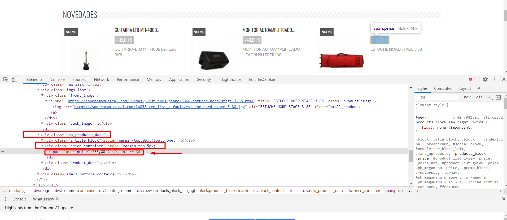507x220 pixels.
Task: Expand the collapsed li node
Action: coord(34,185)
